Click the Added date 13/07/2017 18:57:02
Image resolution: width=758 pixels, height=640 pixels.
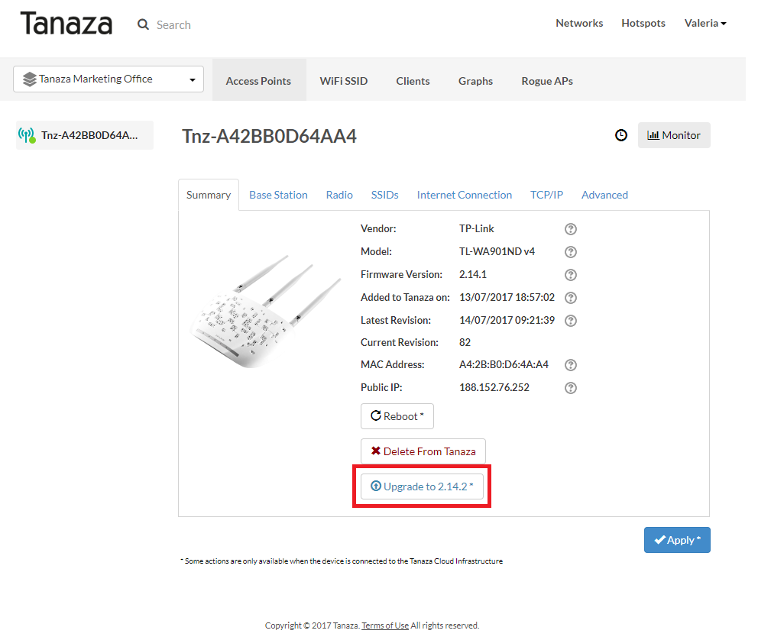(507, 297)
